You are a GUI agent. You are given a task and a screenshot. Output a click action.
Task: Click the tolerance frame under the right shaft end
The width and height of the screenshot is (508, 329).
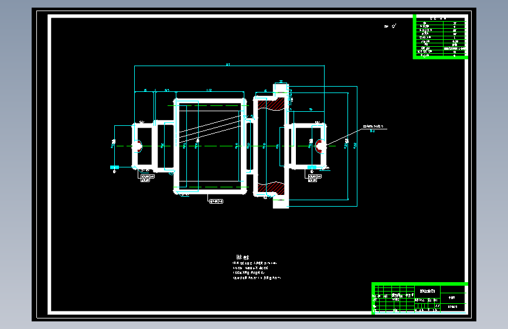(x=315, y=178)
